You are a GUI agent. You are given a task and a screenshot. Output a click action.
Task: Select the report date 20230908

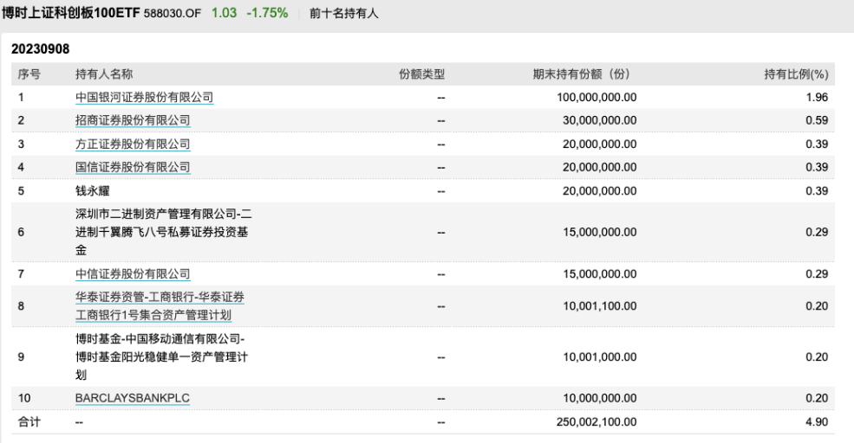tap(40, 49)
